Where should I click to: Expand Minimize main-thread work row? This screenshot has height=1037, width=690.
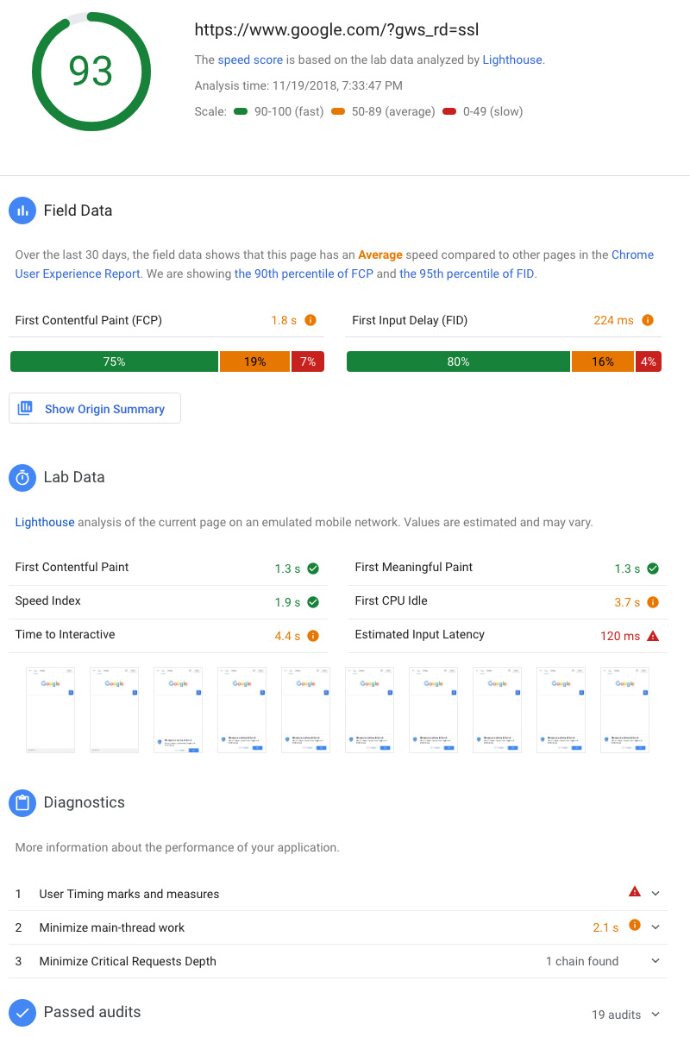[x=655, y=927]
